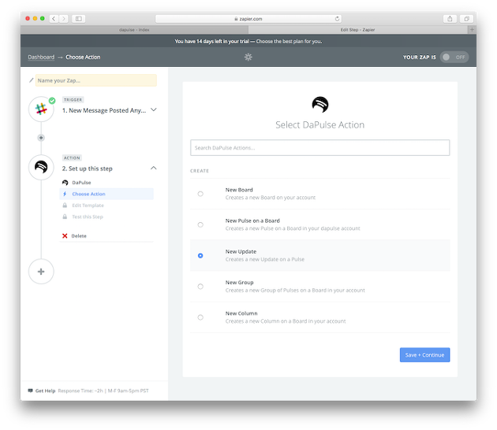Click the Delete step link
Viewport: 497px width, 430px height.
tap(79, 236)
